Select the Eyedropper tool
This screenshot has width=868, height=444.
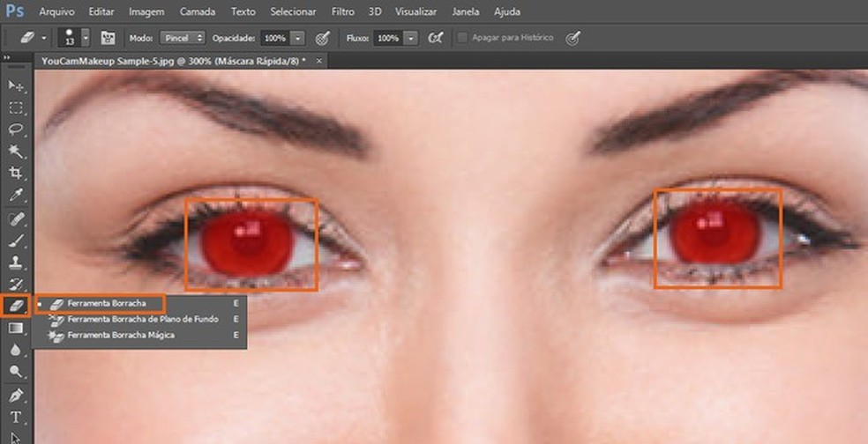tap(16, 196)
